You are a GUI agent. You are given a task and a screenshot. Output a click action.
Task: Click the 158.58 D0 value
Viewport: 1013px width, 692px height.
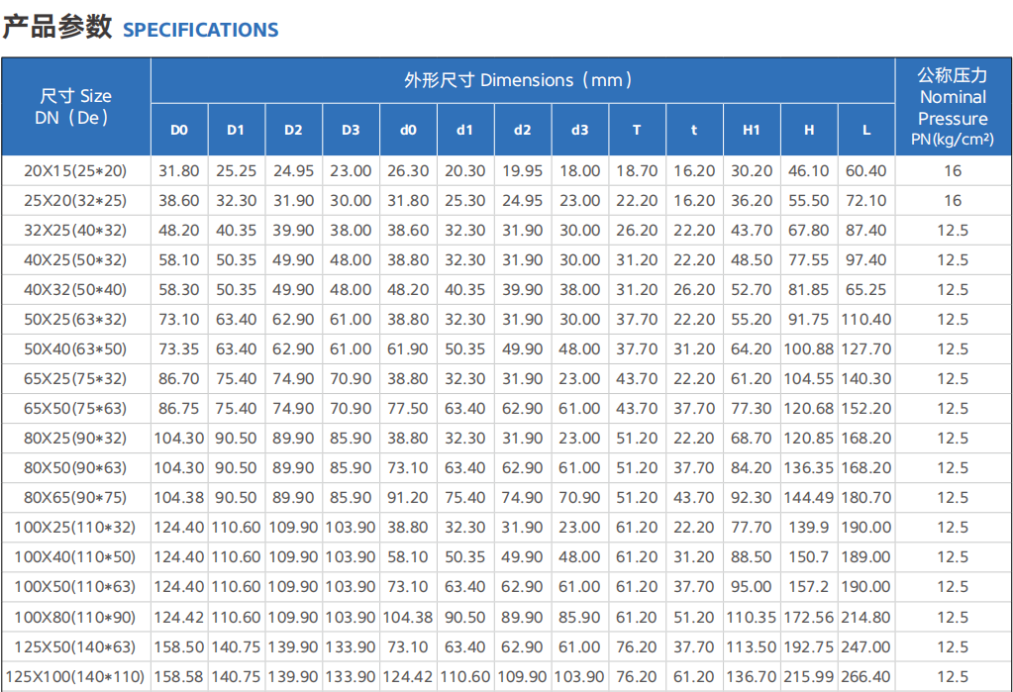coord(179,678)
